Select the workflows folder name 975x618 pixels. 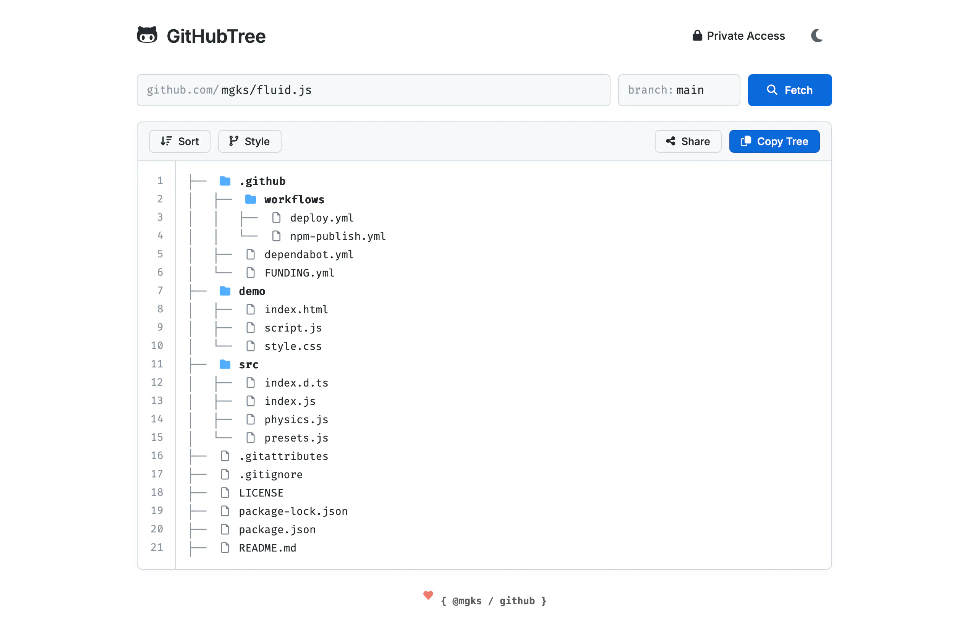pos(294,199)
